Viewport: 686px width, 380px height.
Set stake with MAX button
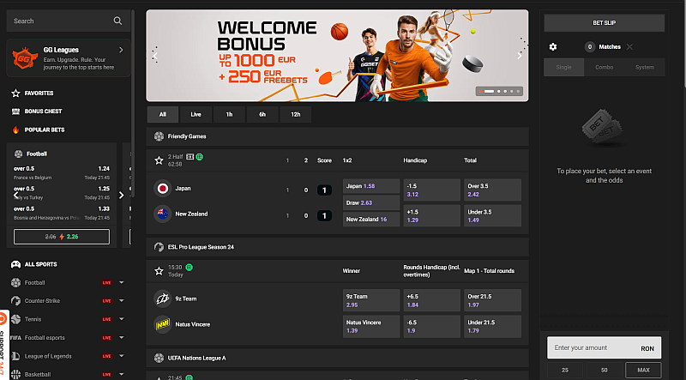(643, 370)
